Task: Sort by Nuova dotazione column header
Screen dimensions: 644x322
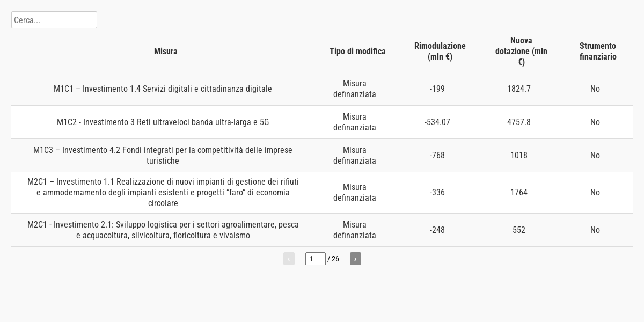Action: 521,52
